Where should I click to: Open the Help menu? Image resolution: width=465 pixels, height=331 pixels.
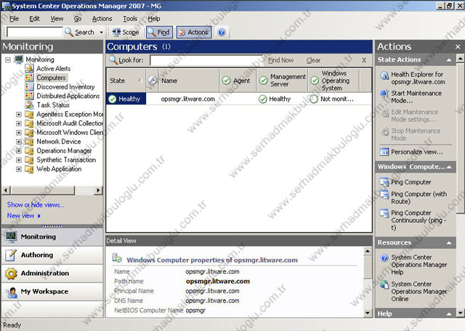coord(154,19)
